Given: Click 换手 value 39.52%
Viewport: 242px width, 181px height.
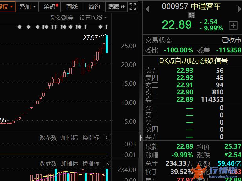Looking at the screenshot, I should (x=182, y=172).
